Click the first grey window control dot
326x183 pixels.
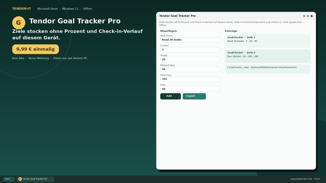[304, 16]
